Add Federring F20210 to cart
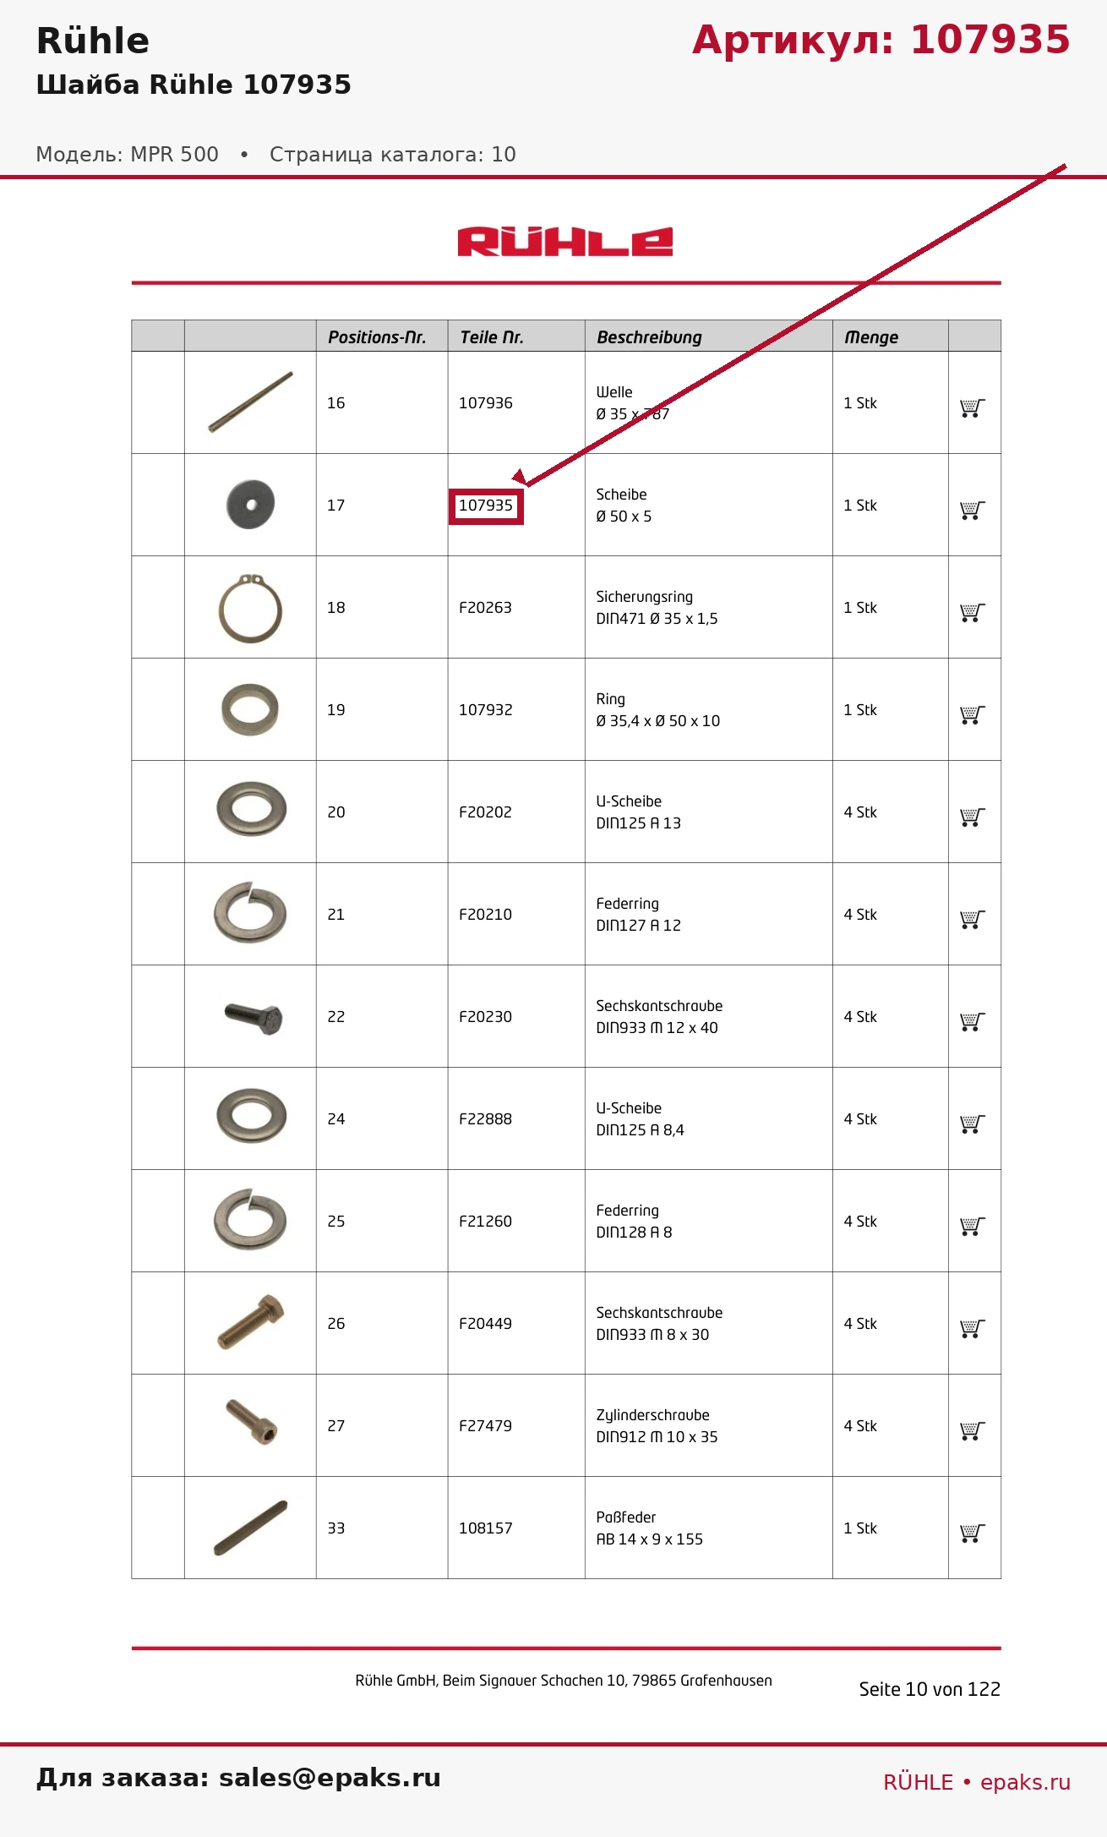The height and width of the screenshot is (1837, 1107). pyautogui.click(x=973, y=920)
